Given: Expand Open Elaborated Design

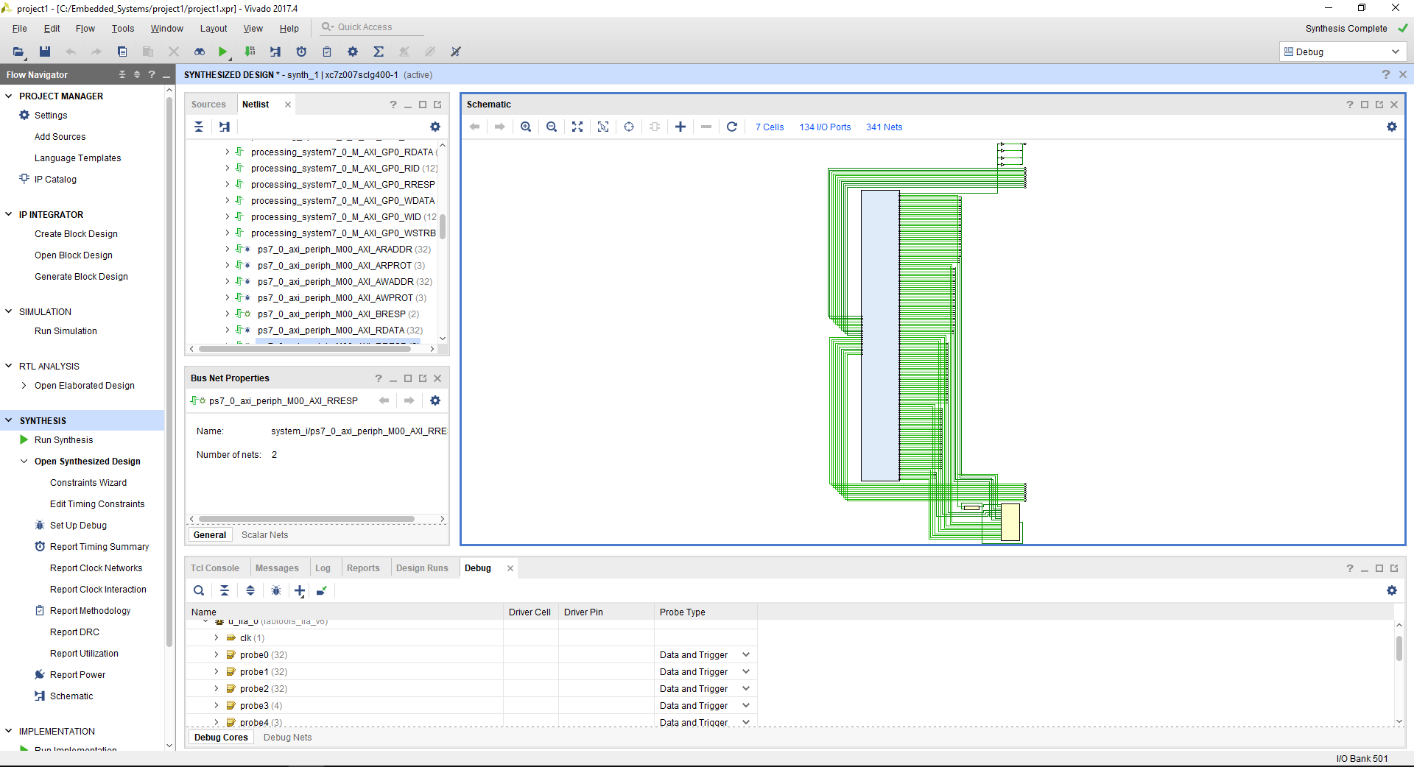Looking at the screenshot, I should pos(24,385).
